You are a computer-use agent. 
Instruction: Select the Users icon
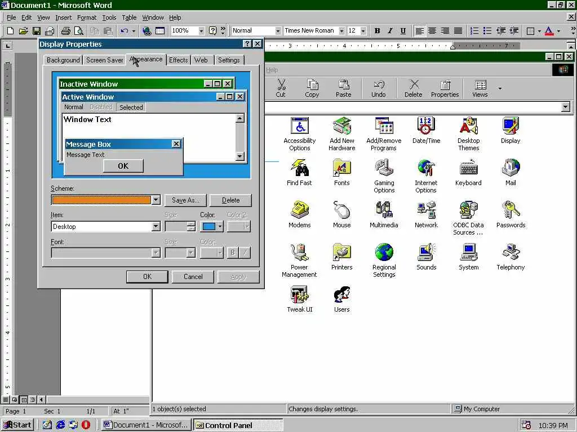click(x=342, y=299)
